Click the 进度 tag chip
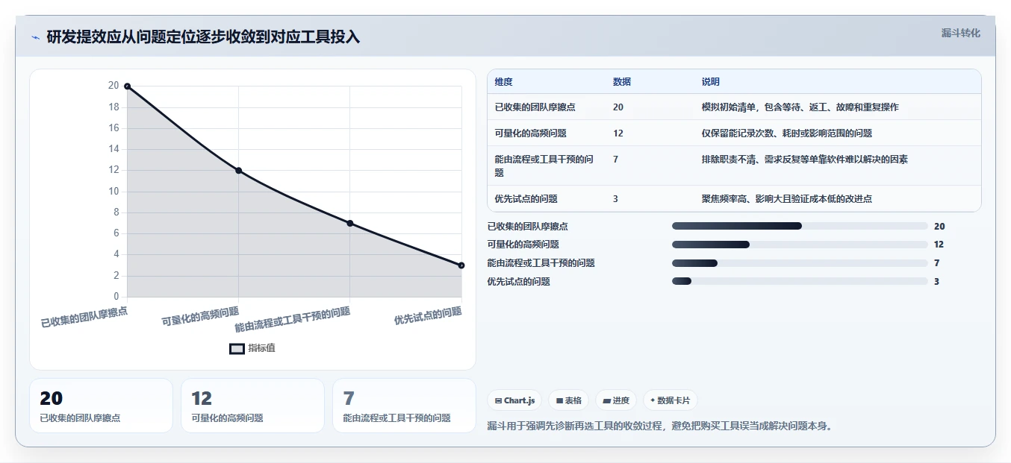 click(616, 400)
